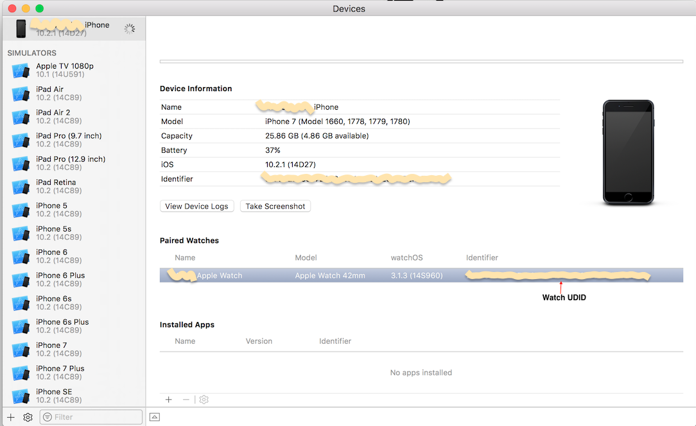Choose iPad Pro (9.7 inch) simulator
696x426 pixels.
[74, 140]
